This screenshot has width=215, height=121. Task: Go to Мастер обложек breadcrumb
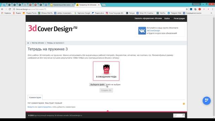click(38, 43)
